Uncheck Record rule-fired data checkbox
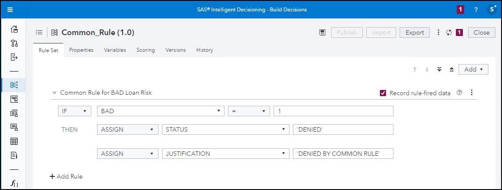502x190 pixels. [383, 93]
